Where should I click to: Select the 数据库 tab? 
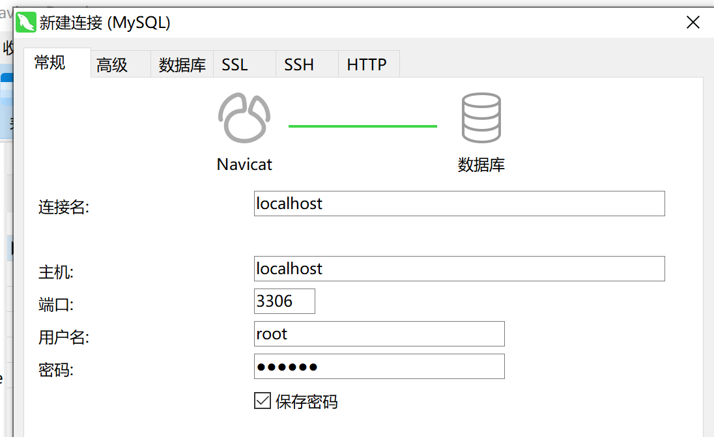point(182,65)
